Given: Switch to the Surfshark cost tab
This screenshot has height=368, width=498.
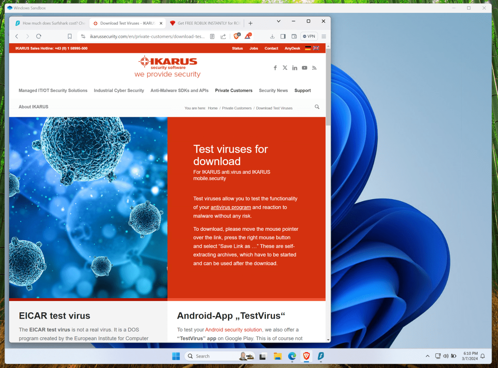Looking at the screenshot, I should tap(50, 23).
